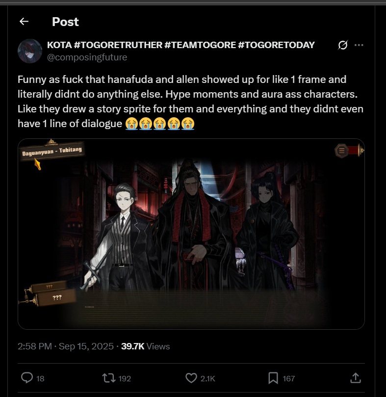The height and width of the screenshot is (397, 386).
Task: Click the 2:58 PM Sep 15, 2025 timestamp
Action: tap(66, 346)
